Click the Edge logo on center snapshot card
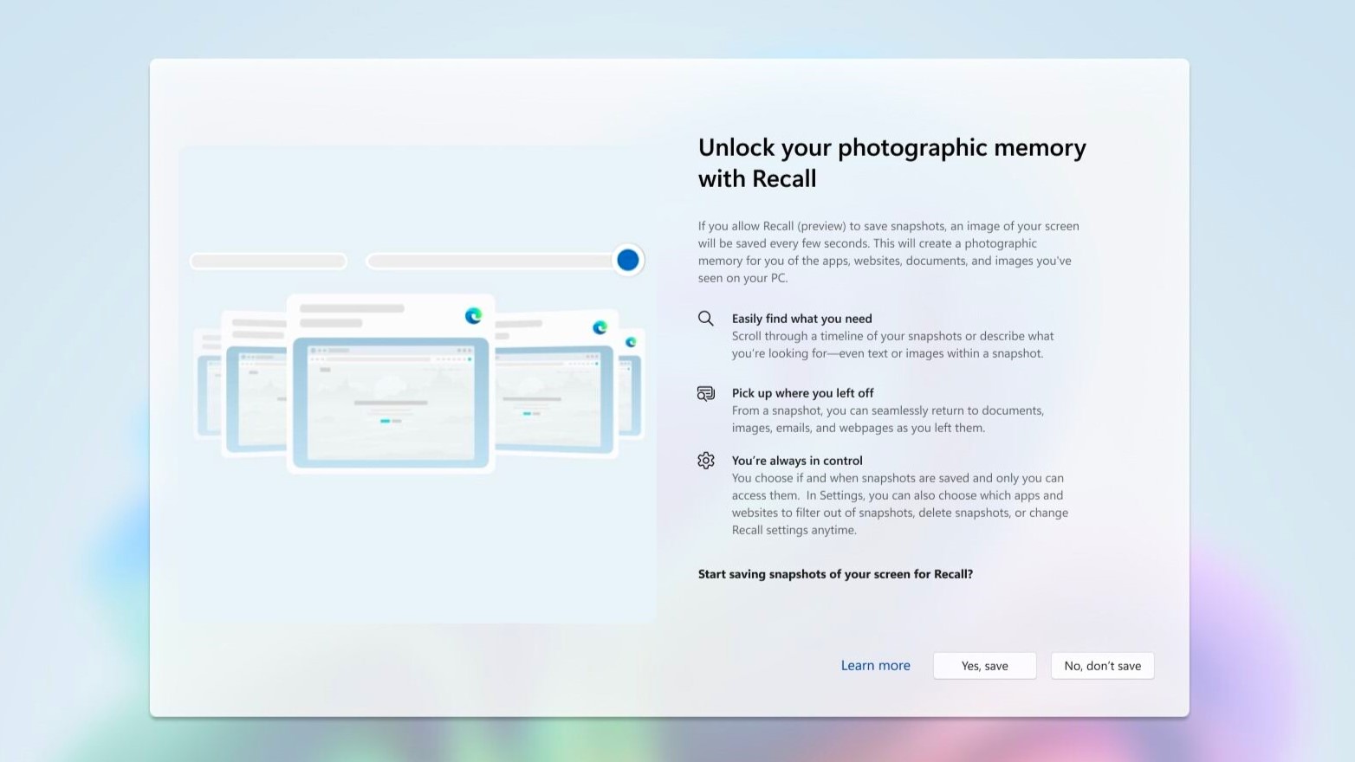The image size is (1355, 762). click(473, 316)
